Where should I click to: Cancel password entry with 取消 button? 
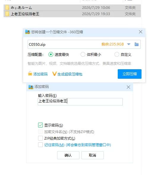click(92, 155)
